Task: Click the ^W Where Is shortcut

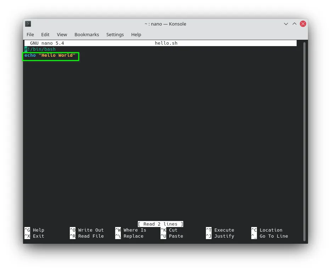Action: click(131, 230)
